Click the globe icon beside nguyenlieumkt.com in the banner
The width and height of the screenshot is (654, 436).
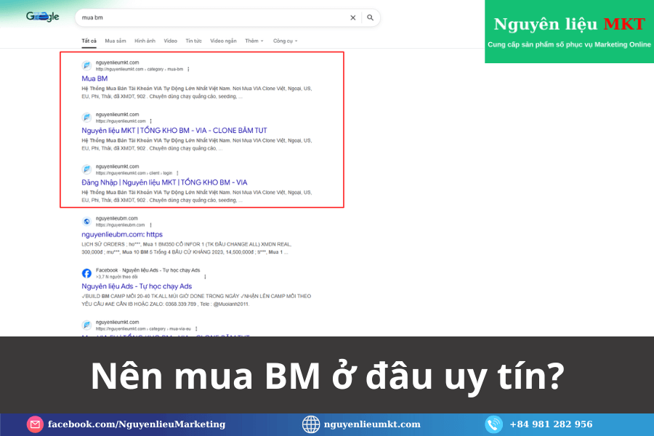[x=311, y=424]
